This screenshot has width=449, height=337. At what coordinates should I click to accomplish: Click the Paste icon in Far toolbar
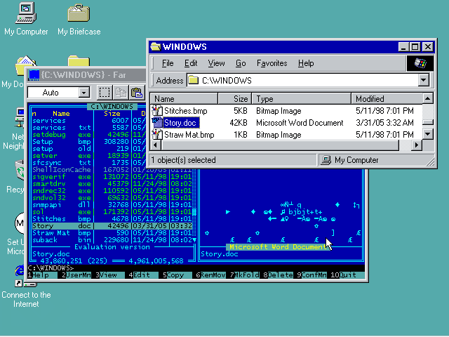(137, 93)
